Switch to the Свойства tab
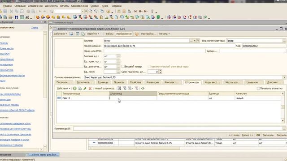 click(x=135, y=82)
